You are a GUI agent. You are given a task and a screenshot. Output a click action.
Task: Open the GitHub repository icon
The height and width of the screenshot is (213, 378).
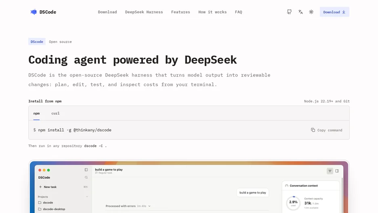click(x=289, y=12)
